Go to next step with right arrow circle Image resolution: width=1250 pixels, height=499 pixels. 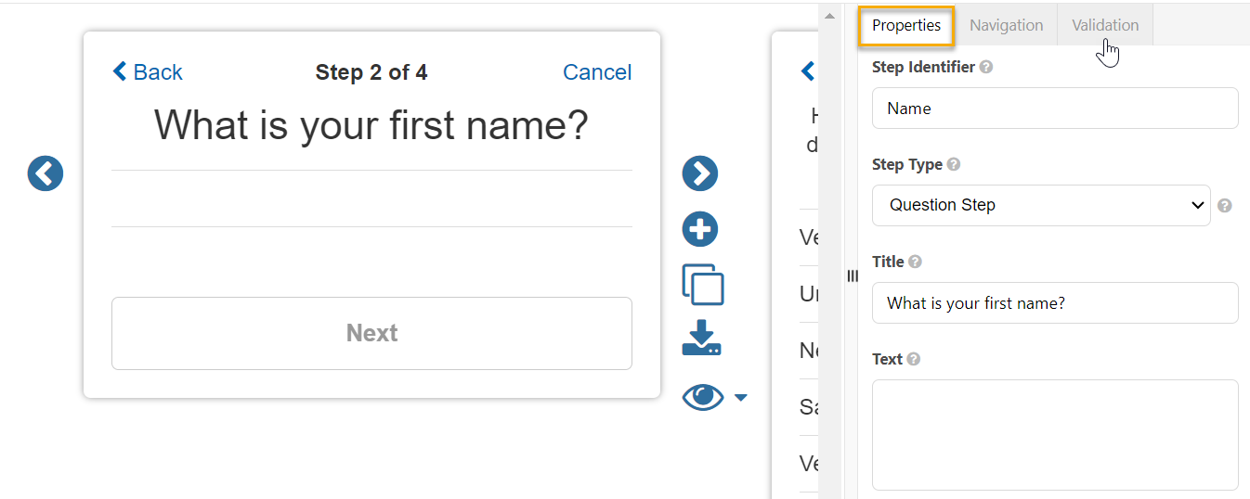coord(700,173)
